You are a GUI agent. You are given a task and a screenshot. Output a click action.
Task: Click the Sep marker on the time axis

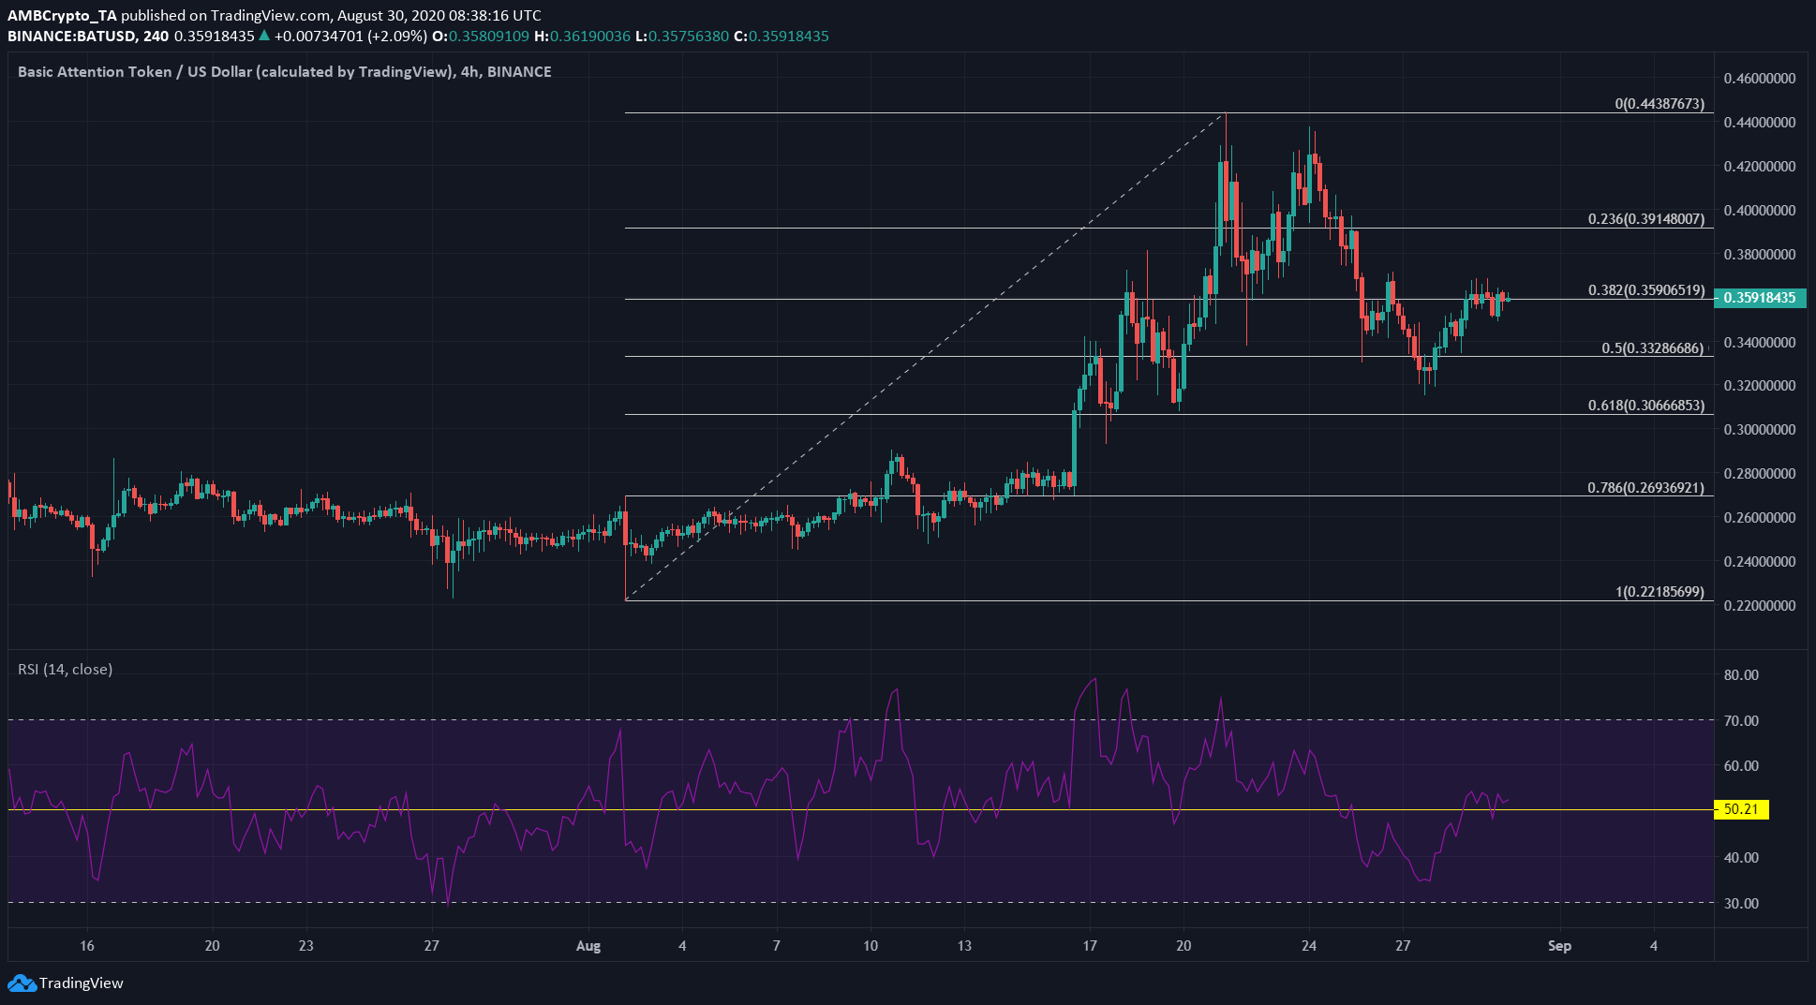(1559, 946)
